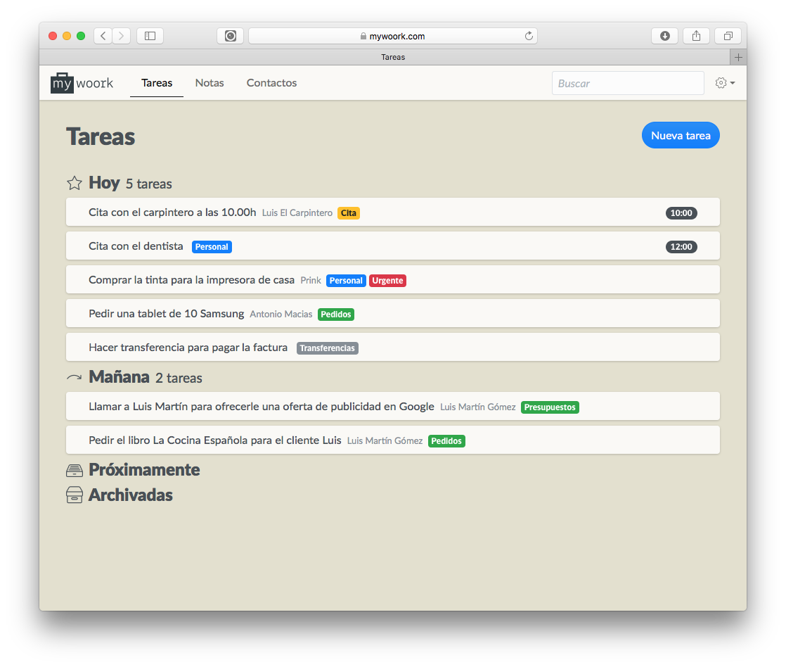786x667 pixels.
Task: Open Safari downloads icon
Action: [664, 36]
